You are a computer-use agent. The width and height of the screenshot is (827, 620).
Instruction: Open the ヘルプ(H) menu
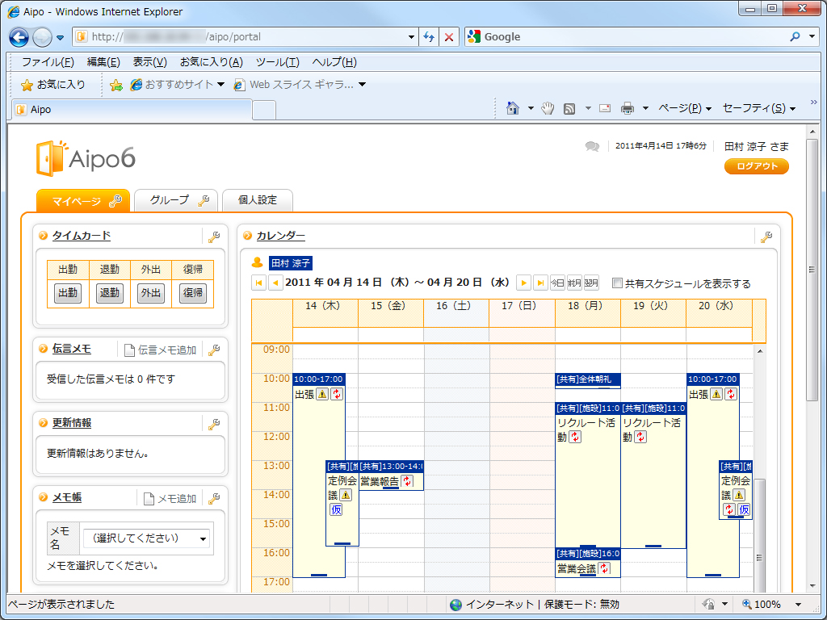(334, 62)
